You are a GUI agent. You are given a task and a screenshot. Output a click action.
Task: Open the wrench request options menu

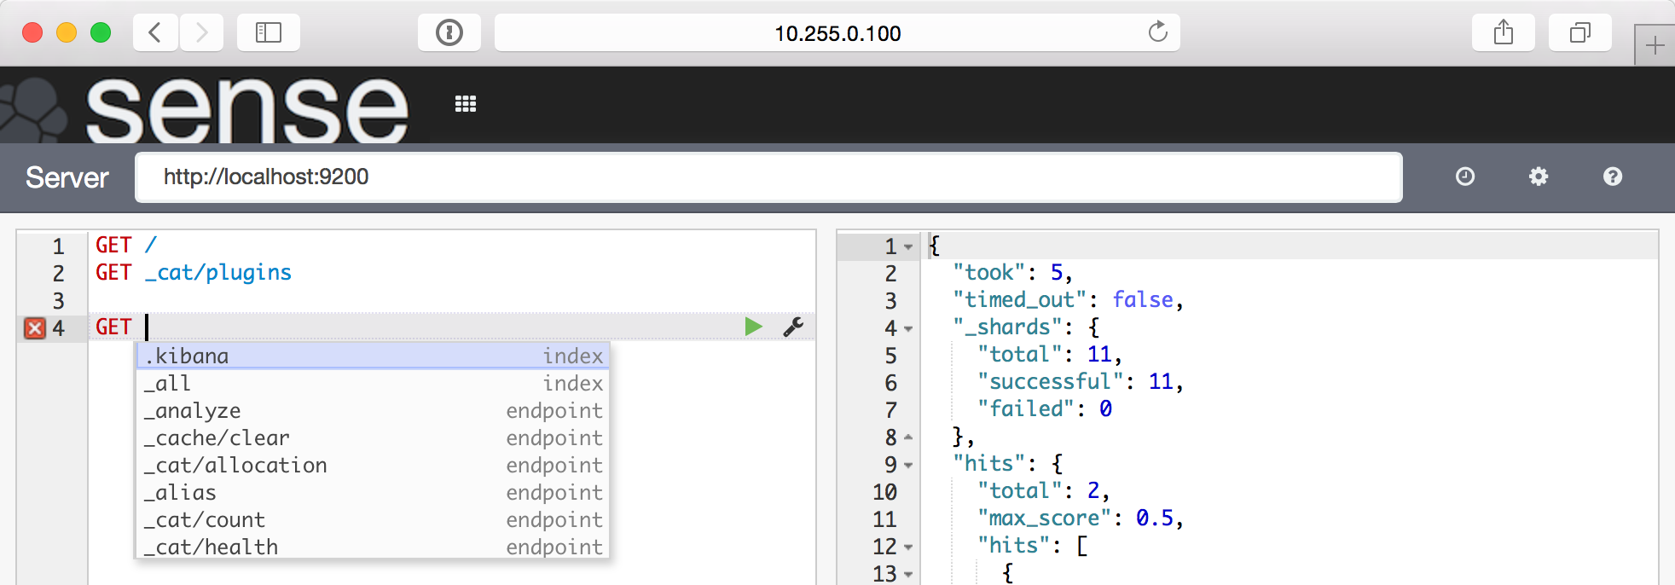pos(793,327)
